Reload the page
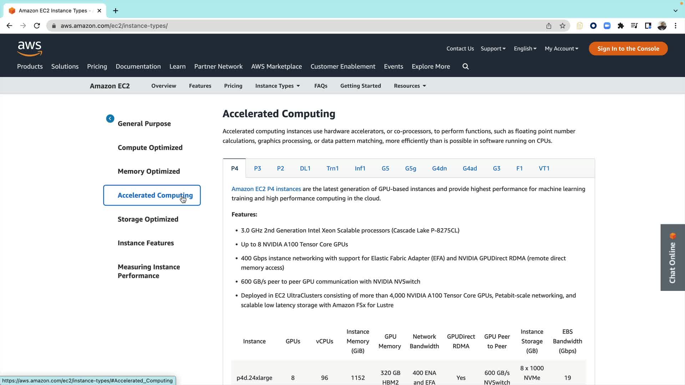 (x=37, y=26)
